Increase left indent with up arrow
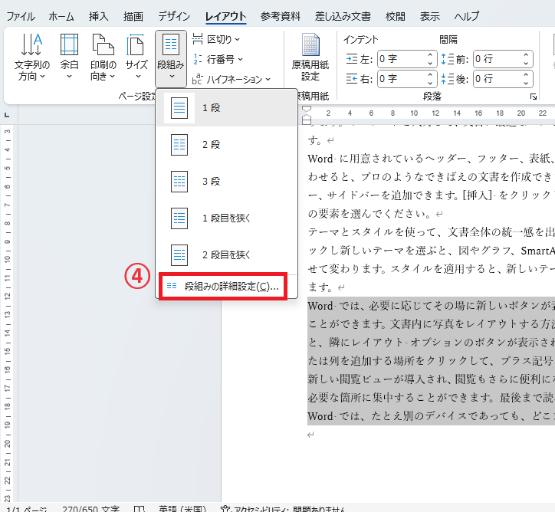The height and width of the screenshot is (512, 555). [x=430, y=55]
